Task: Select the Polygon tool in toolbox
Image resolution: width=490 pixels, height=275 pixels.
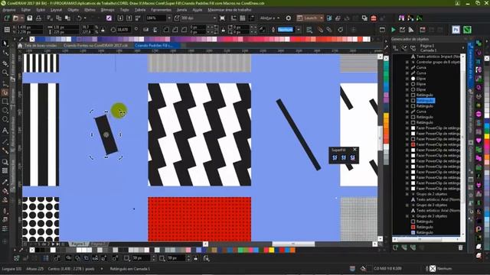Action: (x=5, y=120)
